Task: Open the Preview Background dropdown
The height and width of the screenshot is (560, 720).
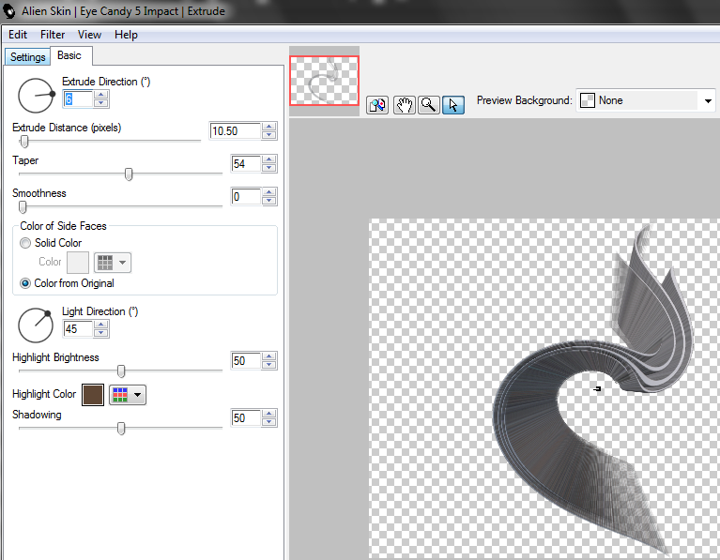Action: (707, 100)
